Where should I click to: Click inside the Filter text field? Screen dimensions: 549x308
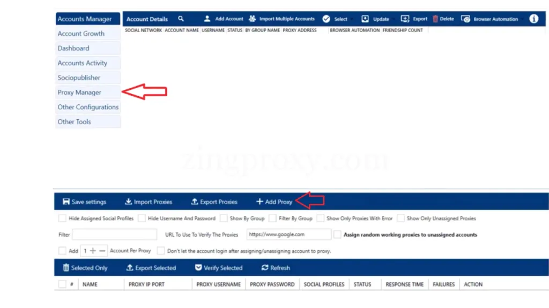coord(115,234)
